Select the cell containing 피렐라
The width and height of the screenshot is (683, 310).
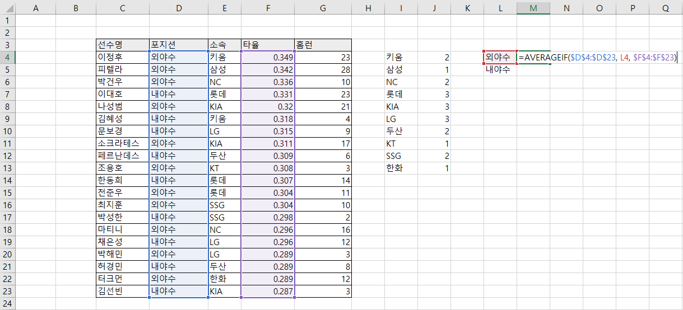click(x=122, y=69)
